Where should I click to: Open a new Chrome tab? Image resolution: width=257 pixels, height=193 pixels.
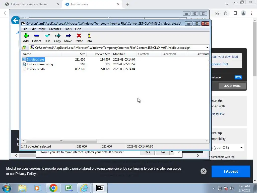[x=128, y=4]
